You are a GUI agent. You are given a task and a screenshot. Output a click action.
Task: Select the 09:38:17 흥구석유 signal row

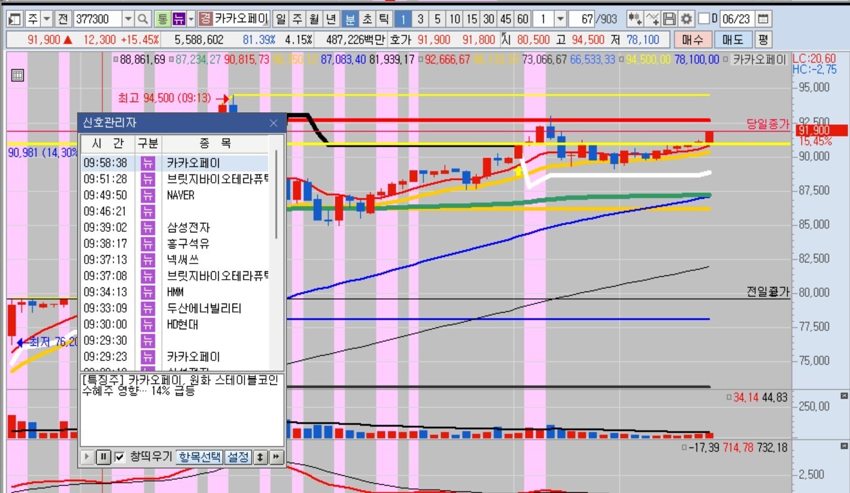coord(176,243)
